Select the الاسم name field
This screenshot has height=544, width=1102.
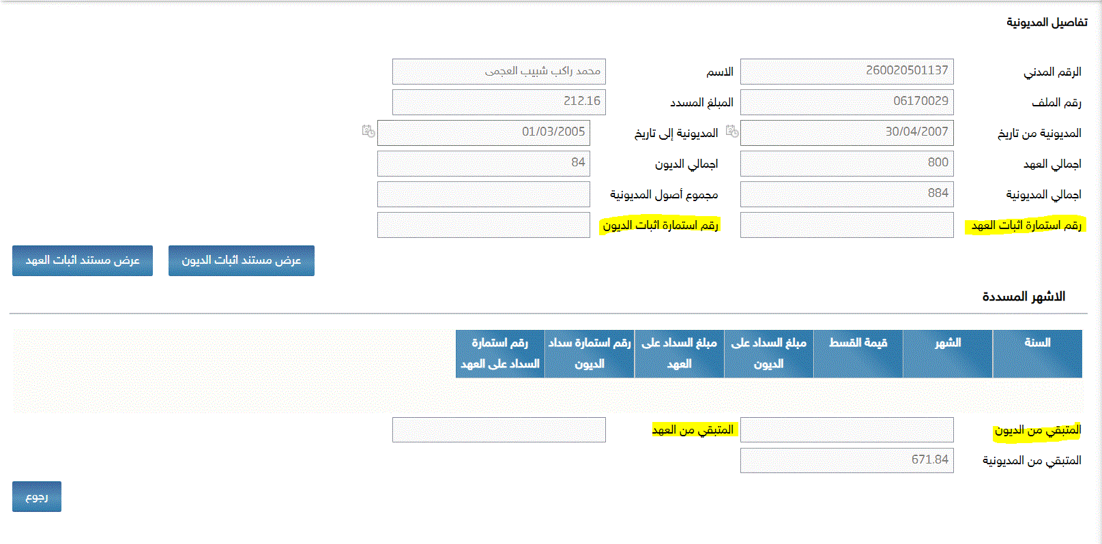click(x=499, y=71)
